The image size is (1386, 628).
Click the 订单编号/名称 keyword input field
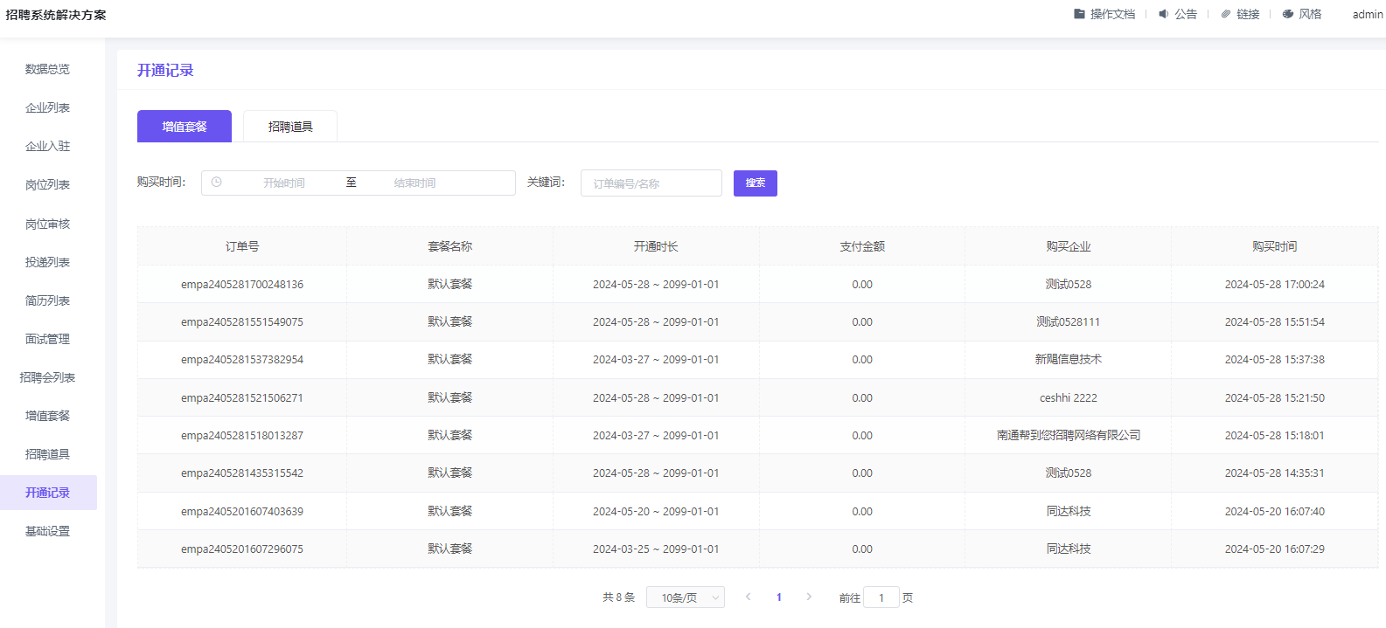coord(651,183)
